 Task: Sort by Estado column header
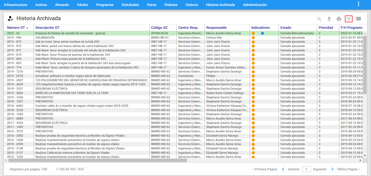pos(286,28)
